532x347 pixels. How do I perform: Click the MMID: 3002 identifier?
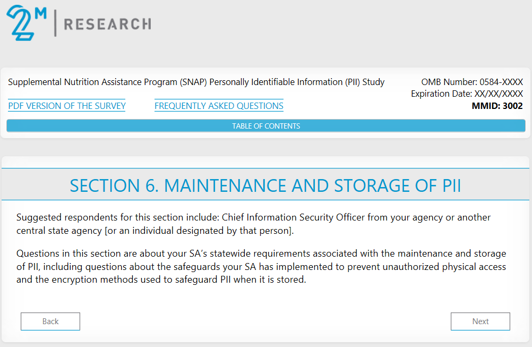[497, 106]
